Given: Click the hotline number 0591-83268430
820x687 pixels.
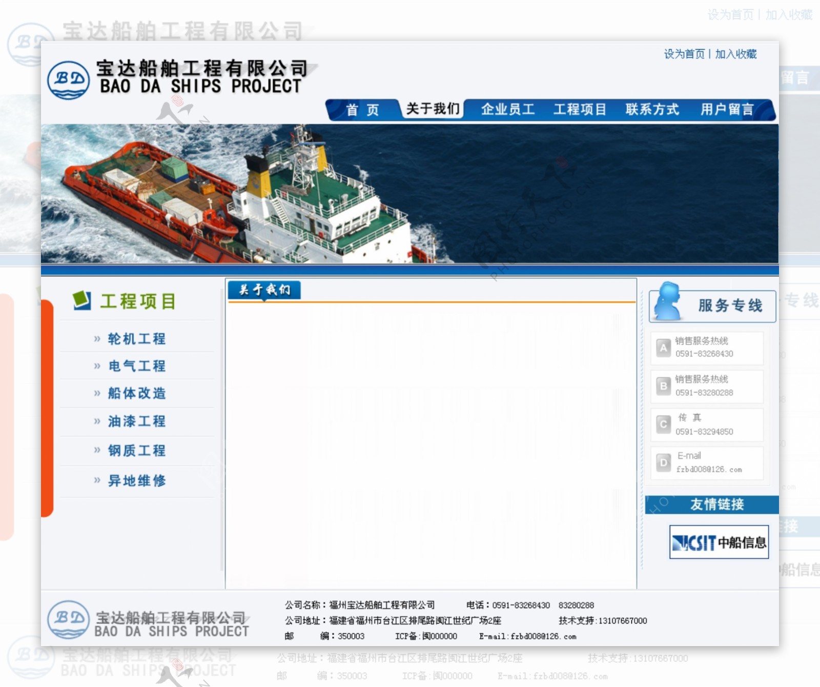Looking at the screenshot, I should [704, 354].
